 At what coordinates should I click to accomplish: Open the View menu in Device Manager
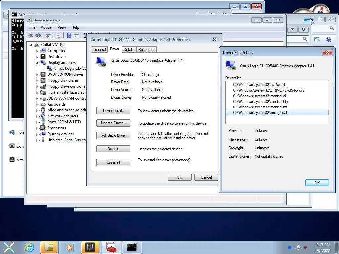(62, 27)
